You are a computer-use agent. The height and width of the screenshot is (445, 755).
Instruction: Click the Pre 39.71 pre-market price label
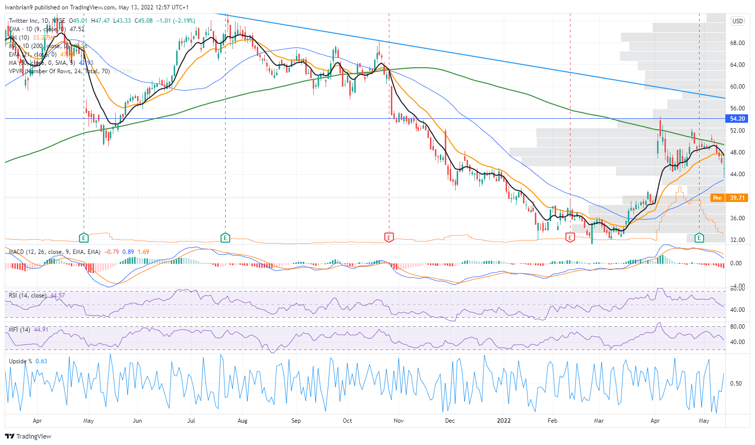[728, 198]
